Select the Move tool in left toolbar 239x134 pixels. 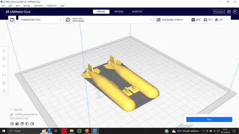[4, 51]
